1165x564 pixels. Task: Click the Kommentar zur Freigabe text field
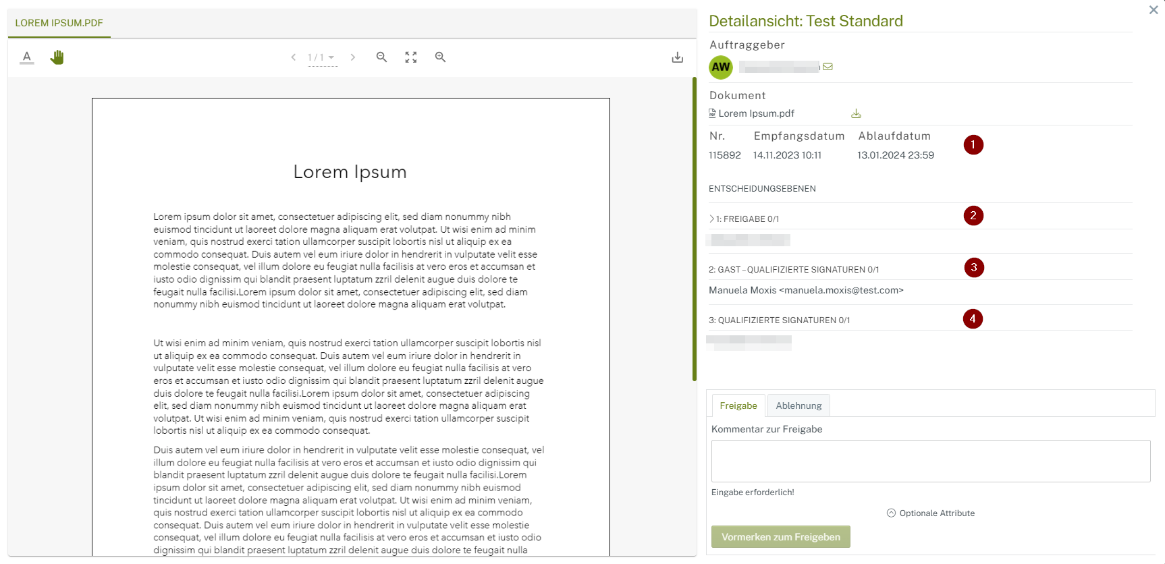[930, 461]
